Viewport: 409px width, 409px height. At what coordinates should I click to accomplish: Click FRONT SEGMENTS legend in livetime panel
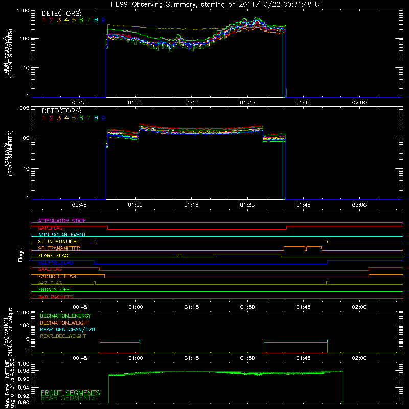click(x=71, y=393)
